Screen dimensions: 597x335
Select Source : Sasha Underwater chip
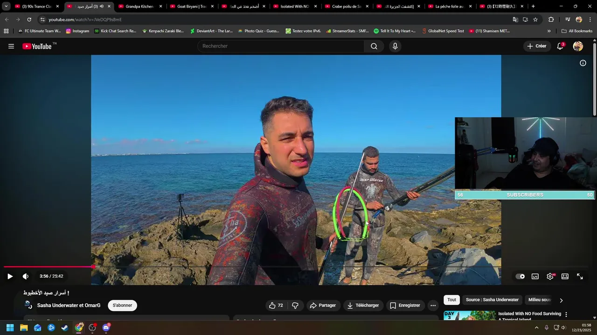[492, 300]
